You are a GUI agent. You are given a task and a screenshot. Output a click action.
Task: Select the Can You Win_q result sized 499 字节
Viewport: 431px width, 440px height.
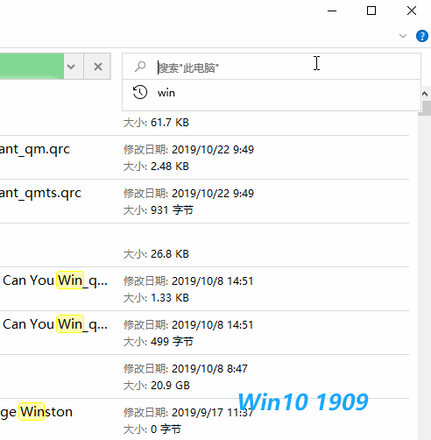pyautogui.click(x=55, y=324)
